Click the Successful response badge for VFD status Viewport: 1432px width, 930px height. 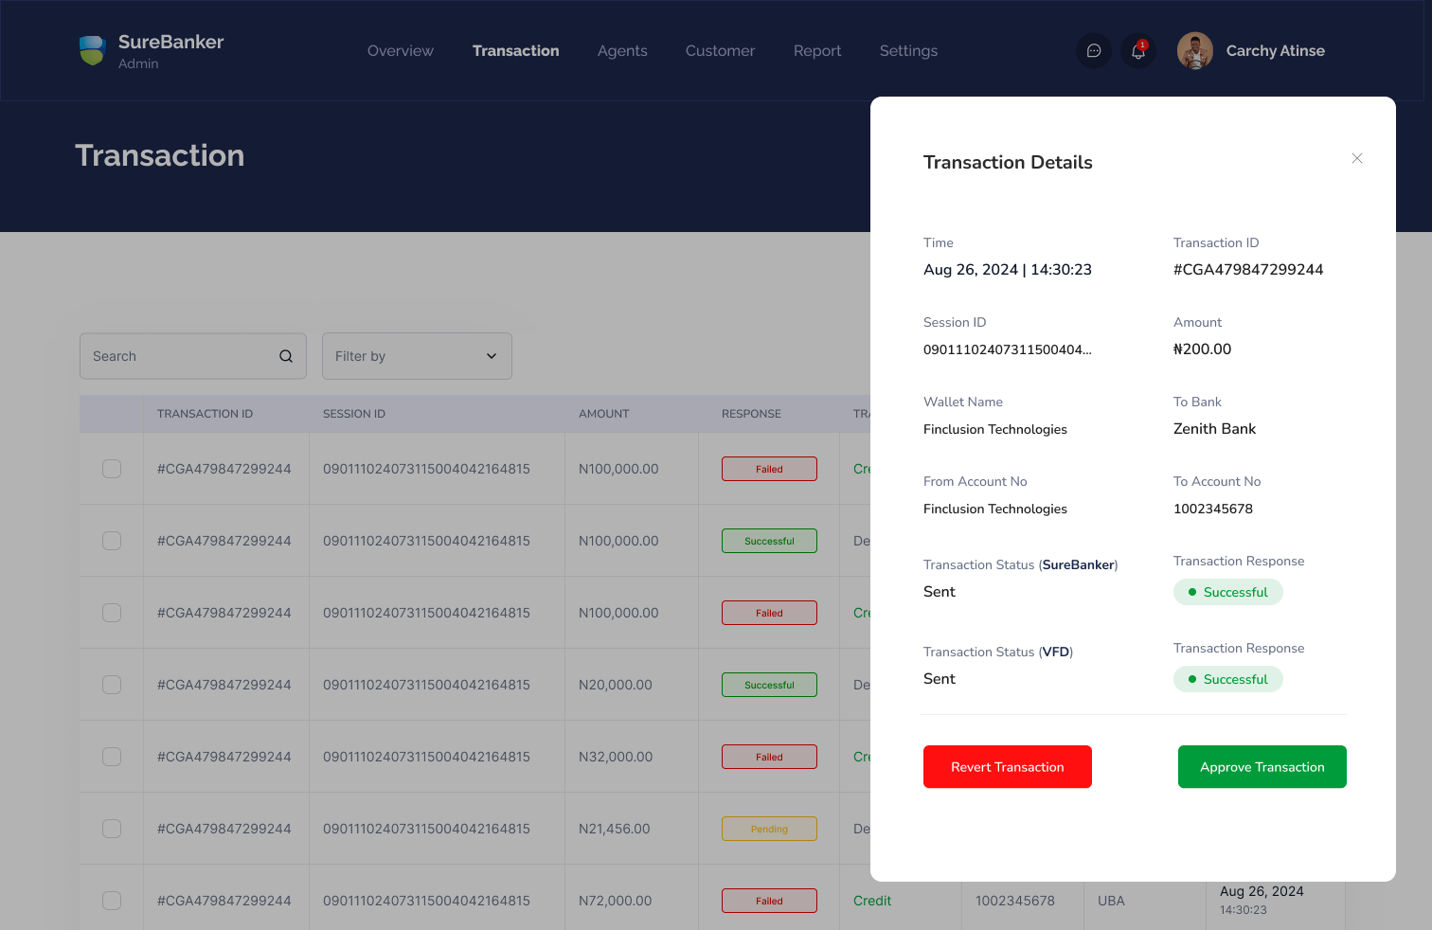pyautogui.click(x=1228, y=679)
